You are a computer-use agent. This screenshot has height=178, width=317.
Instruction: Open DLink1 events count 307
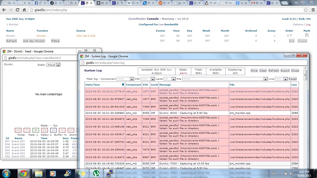coord(162,36)
